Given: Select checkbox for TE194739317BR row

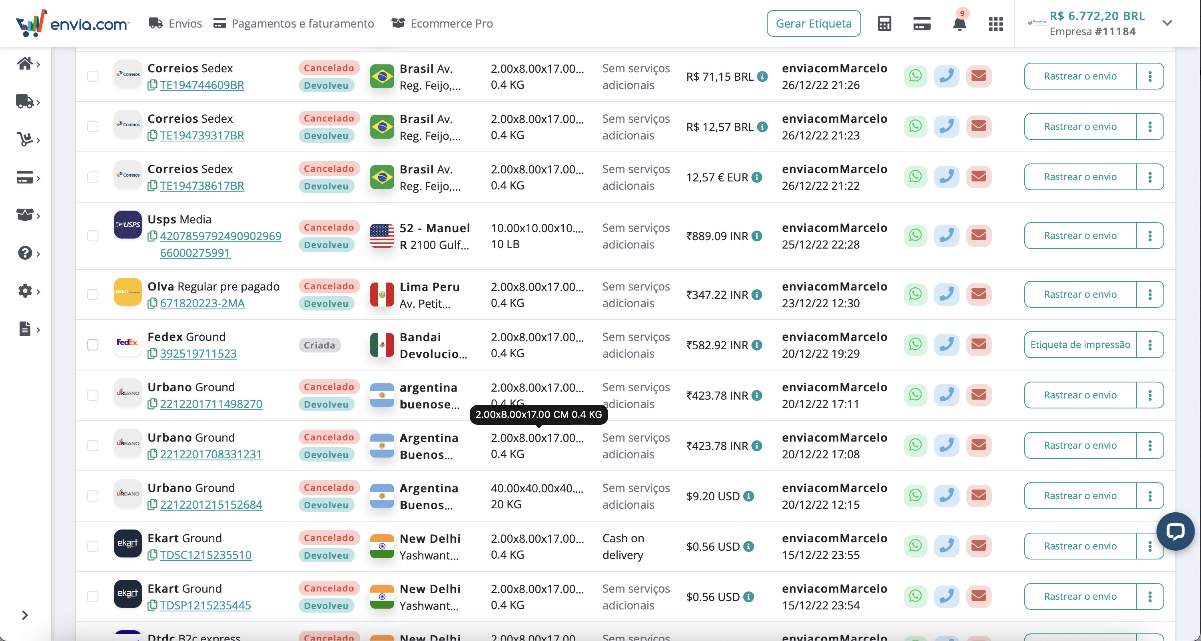Looking at the screenshot, I should (x=93, y=126).
